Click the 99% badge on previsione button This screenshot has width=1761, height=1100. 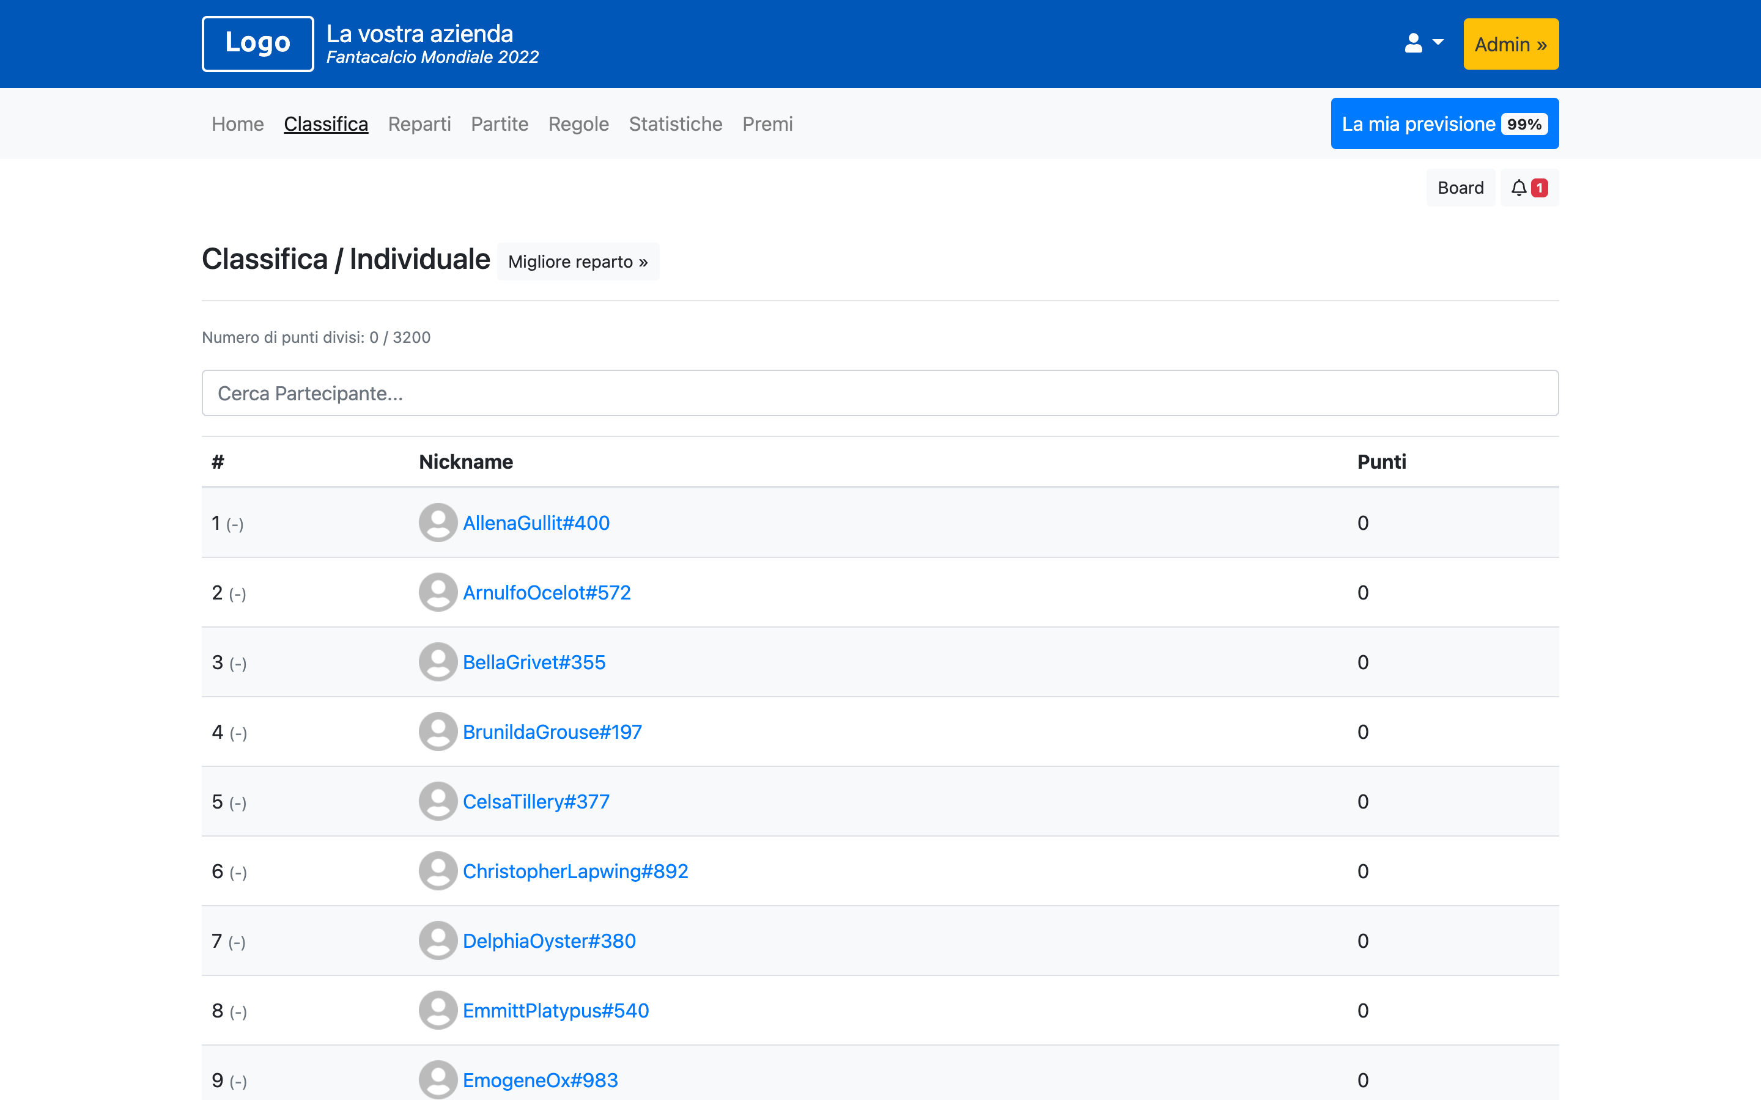pos(1524,123)
